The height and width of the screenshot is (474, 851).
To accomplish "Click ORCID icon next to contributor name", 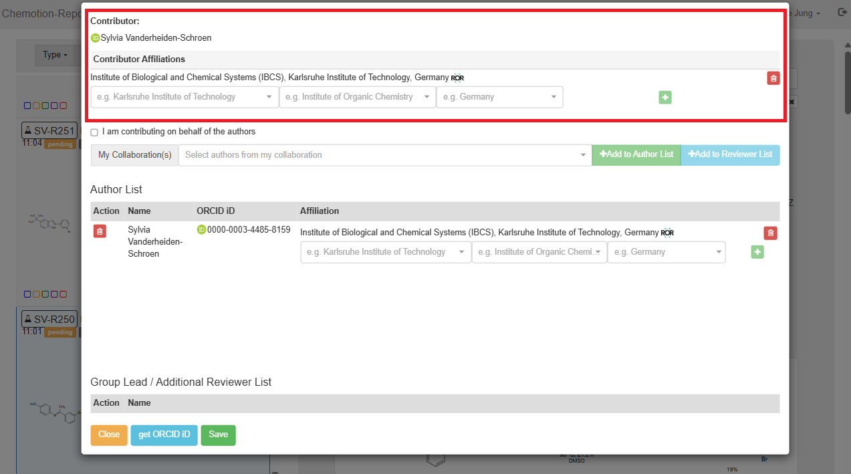I will (95, 38).
